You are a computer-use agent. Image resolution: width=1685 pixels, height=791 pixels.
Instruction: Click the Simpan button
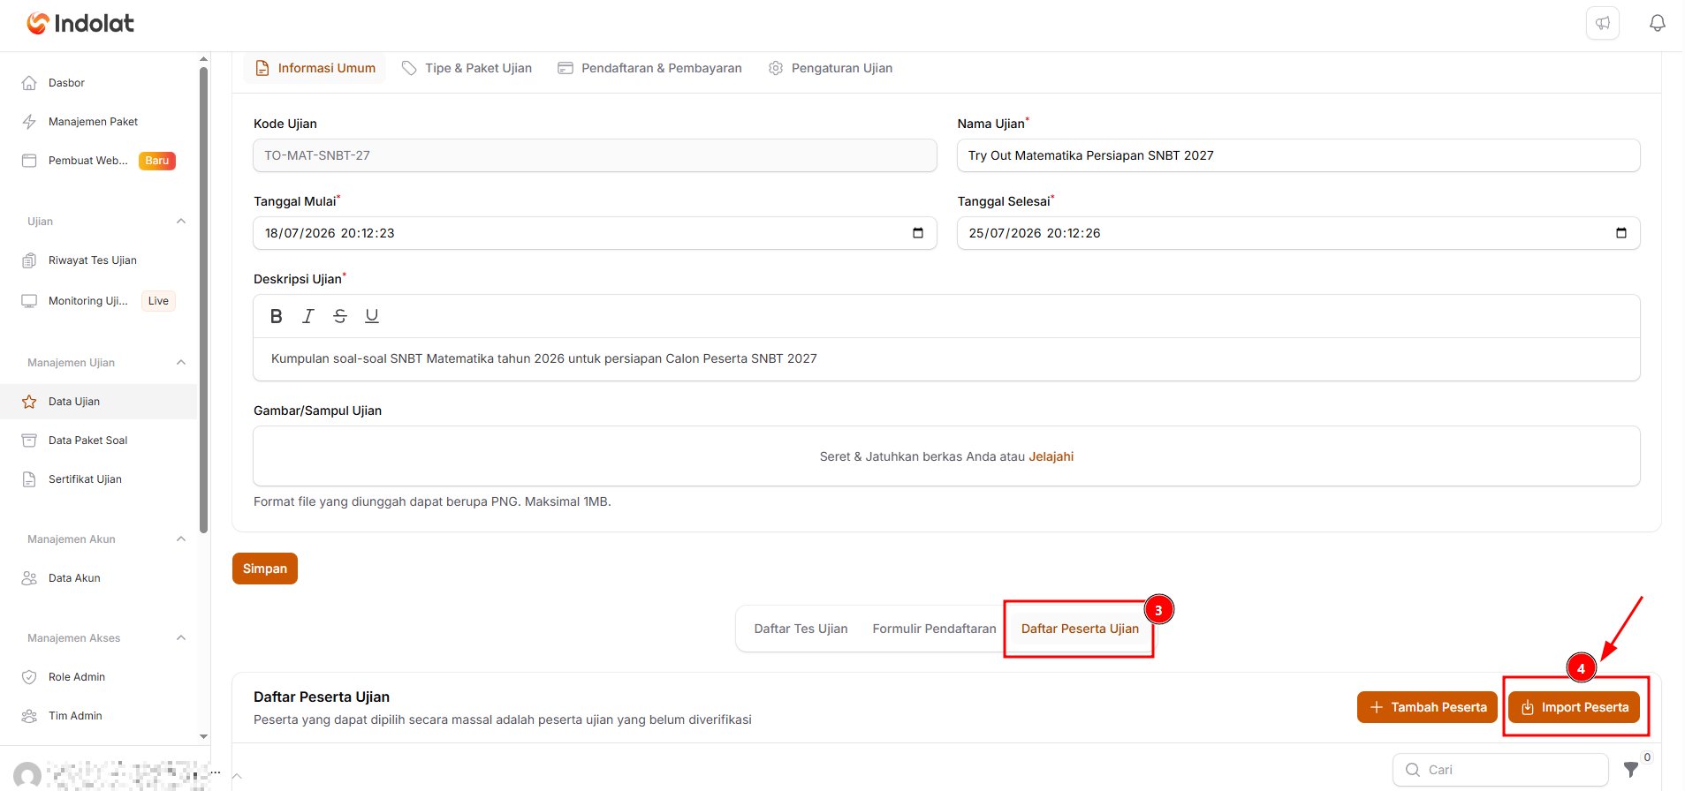coord(265,569)
